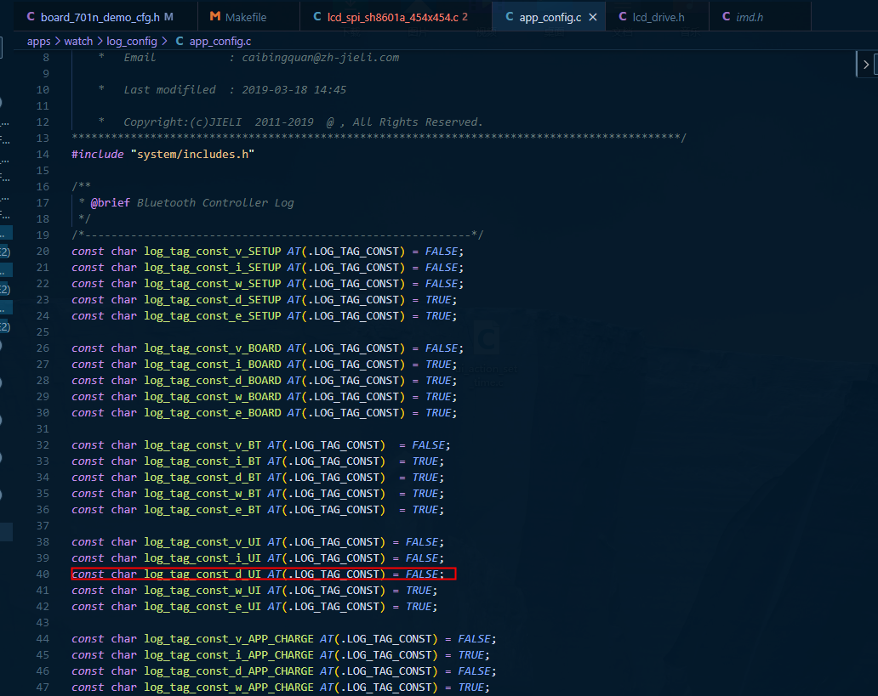Click the C icon on the app_config.c tab
Screen dimensions: 878x696
click(509, 17)
